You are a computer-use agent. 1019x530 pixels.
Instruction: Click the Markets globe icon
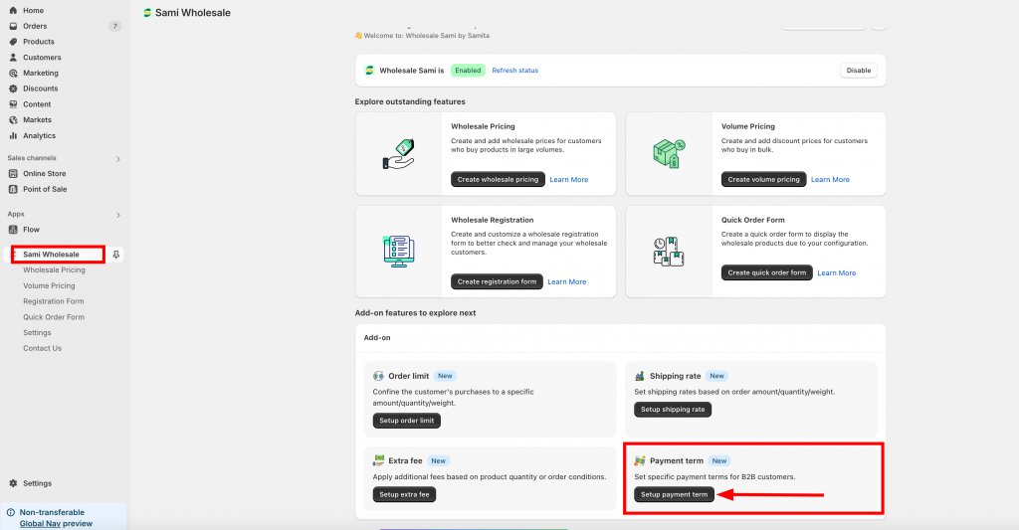coord(13,119)
